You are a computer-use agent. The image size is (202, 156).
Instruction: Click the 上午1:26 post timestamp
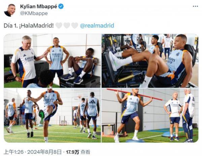coord(13,152)
